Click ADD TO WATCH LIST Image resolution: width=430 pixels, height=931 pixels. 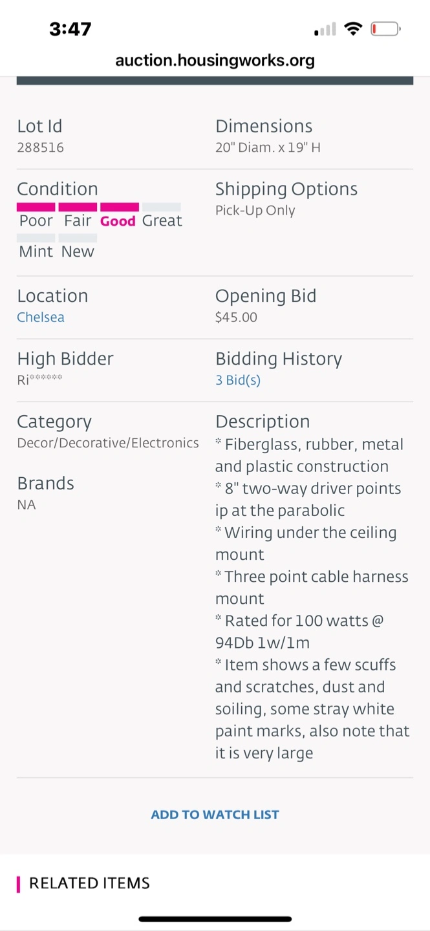[215, 815]
